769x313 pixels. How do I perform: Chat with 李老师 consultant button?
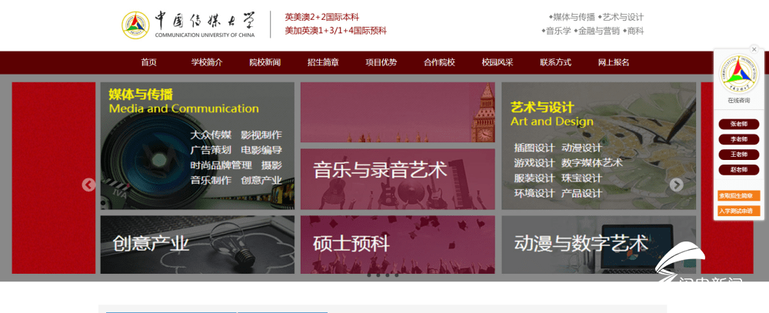coord(738,139)
